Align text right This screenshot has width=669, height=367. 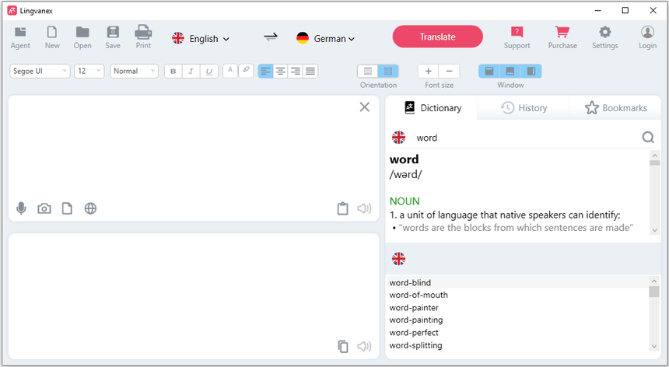[x=296, y=72]
